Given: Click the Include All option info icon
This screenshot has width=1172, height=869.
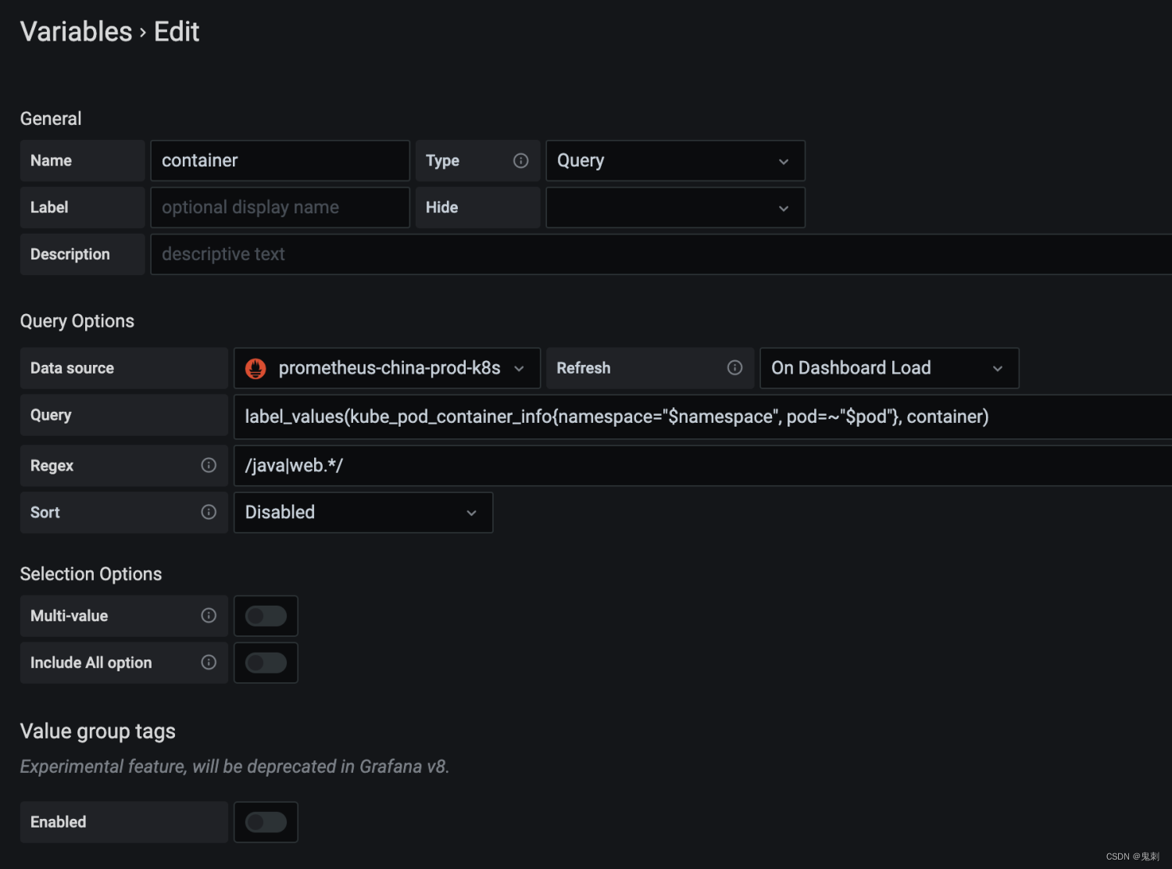Looking at the screenshot, I should pyautogui.click(x=209, y=663).
